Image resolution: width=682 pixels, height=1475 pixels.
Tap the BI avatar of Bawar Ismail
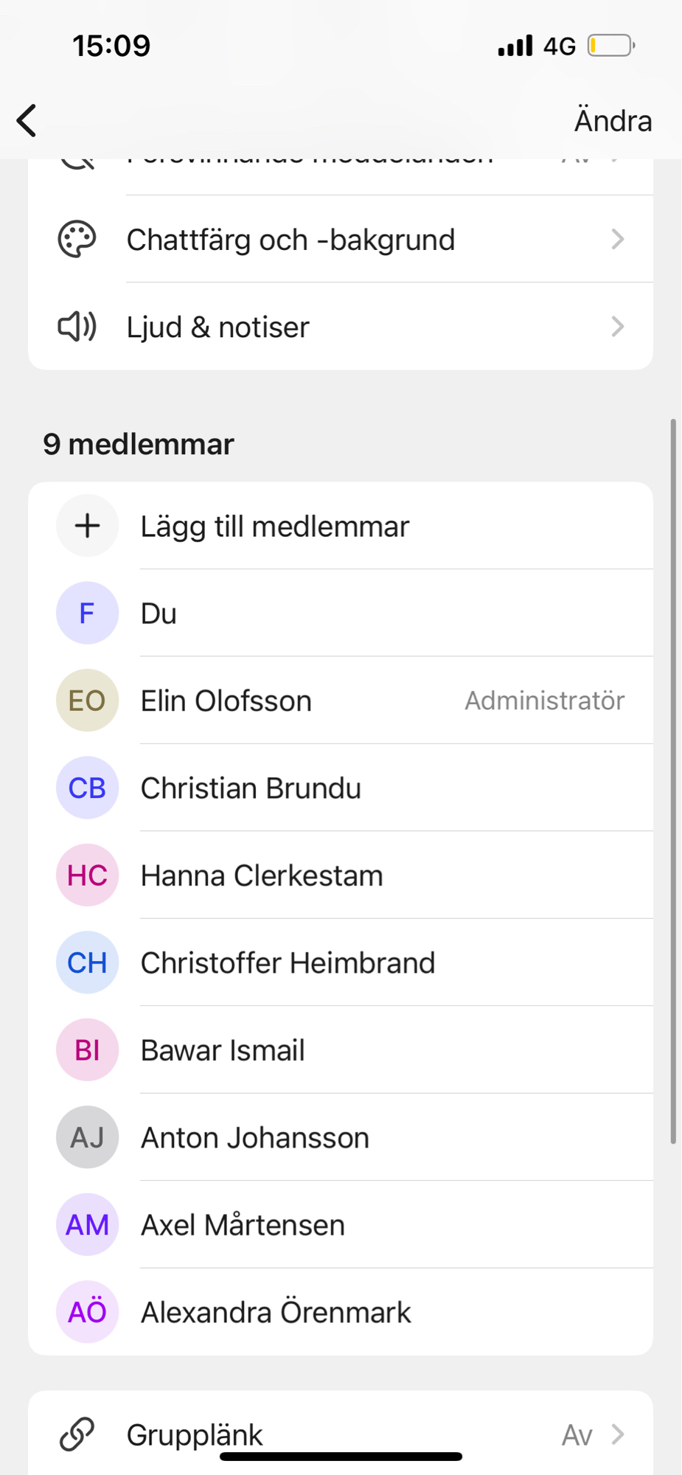coord(87,1050)
